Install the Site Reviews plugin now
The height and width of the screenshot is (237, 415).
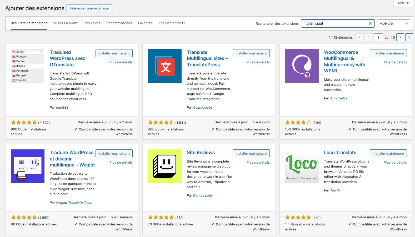pos(251,153)
